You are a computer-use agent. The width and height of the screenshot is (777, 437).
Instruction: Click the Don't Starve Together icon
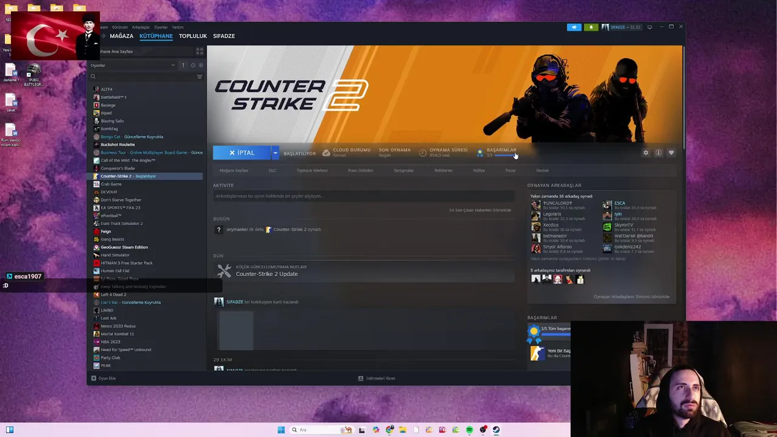pyautogui.click(x=96, y=200)
